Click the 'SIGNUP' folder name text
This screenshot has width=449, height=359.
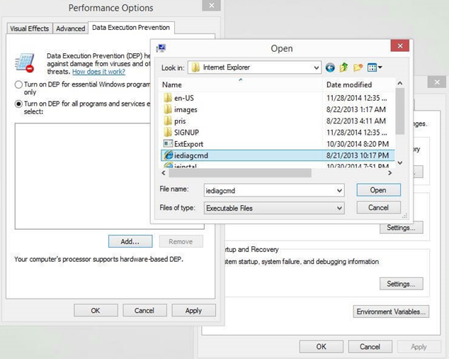point(186,133)
